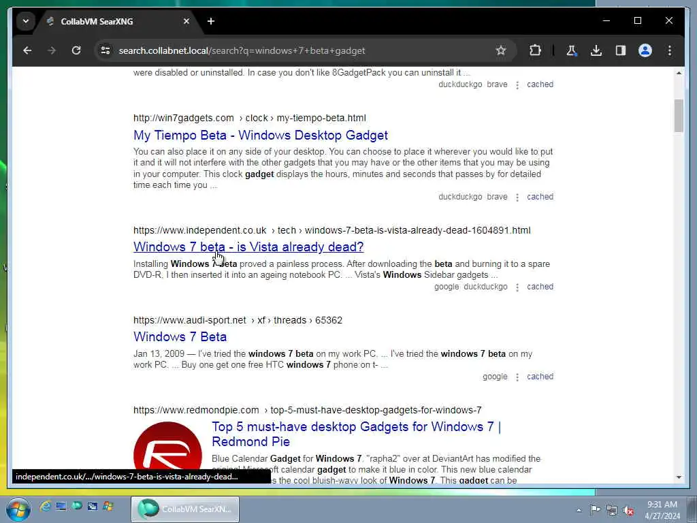This screenshot has width=697, height=523.
Task: Click the https://www.independent.co.uk URL text
Action: (x=199, y=230)
